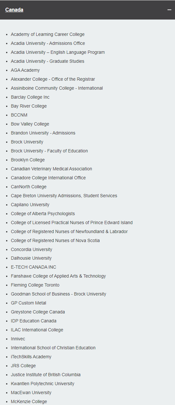The width and height of the screenshot is (175, 405).
Task: Select Acadia University - Graduate Studies entry
Action: [x=48, y=61]
